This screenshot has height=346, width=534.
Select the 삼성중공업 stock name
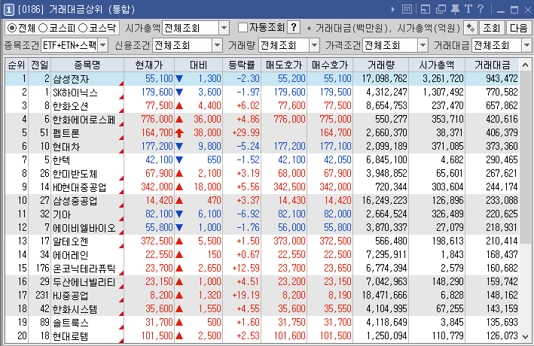tap(75, 201)
